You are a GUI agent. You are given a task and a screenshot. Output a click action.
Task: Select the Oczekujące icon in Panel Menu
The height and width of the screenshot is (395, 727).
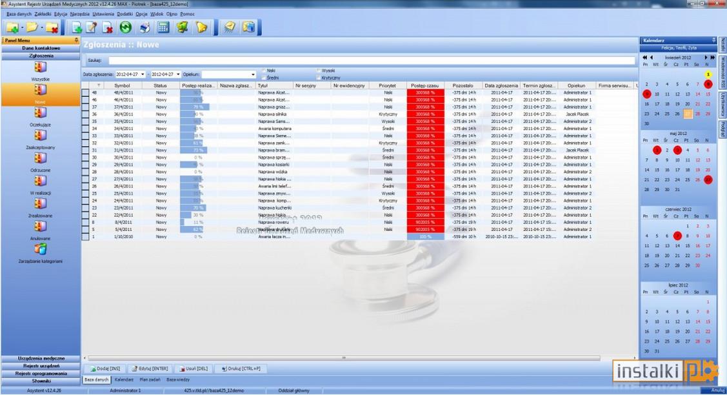tap(41, 113)
